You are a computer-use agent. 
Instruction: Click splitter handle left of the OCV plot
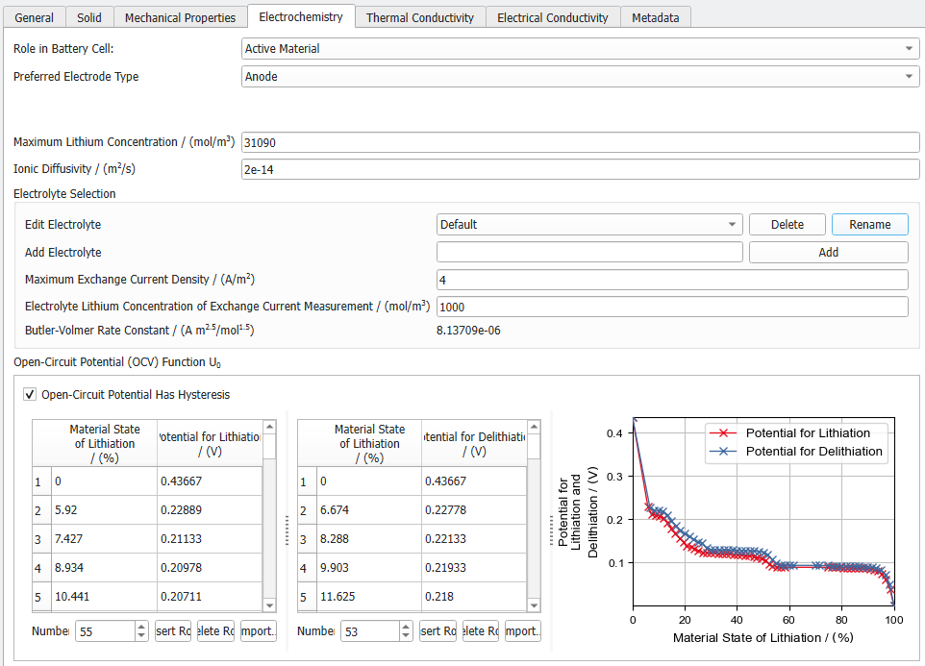552,530
